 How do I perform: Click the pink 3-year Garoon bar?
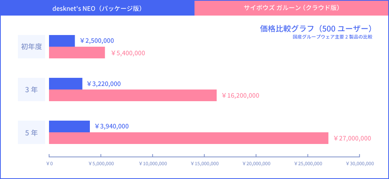pyautogui.click(x=133, y=95)
